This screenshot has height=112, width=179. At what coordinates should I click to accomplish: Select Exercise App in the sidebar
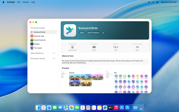[43, 36]
